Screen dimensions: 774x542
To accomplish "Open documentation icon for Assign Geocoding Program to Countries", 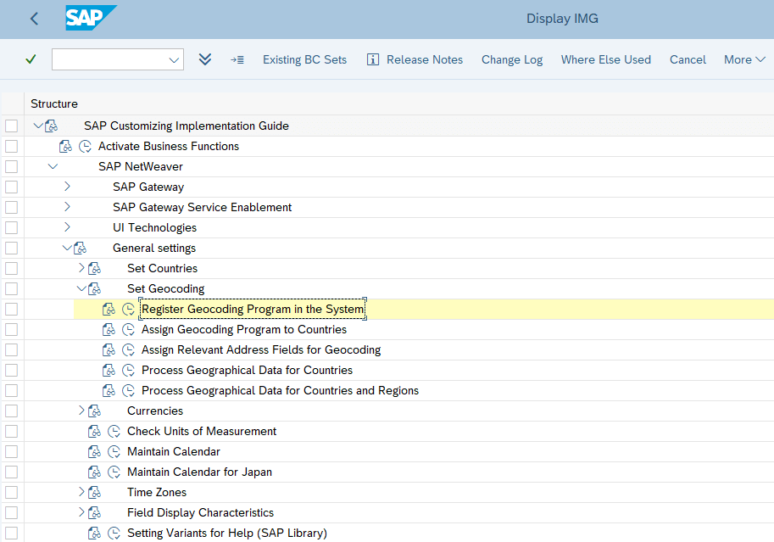I will [109, 330].
